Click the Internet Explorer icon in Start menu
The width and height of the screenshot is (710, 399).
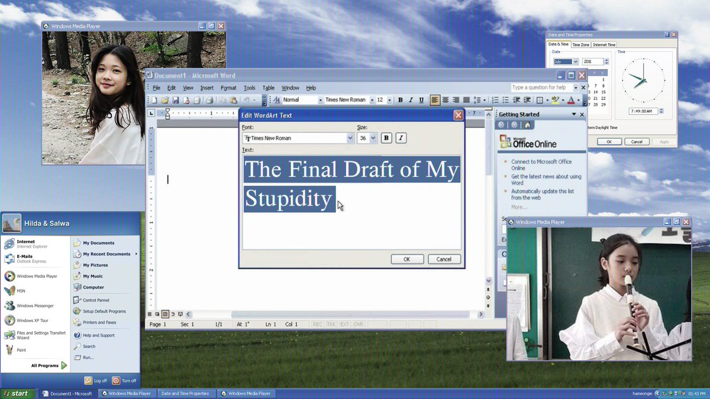pos(9,244)
